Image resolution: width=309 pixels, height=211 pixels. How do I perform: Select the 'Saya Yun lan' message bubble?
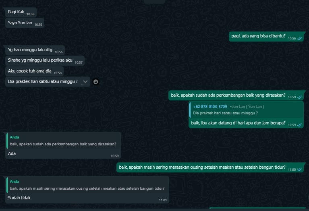(x=25, y=23)
